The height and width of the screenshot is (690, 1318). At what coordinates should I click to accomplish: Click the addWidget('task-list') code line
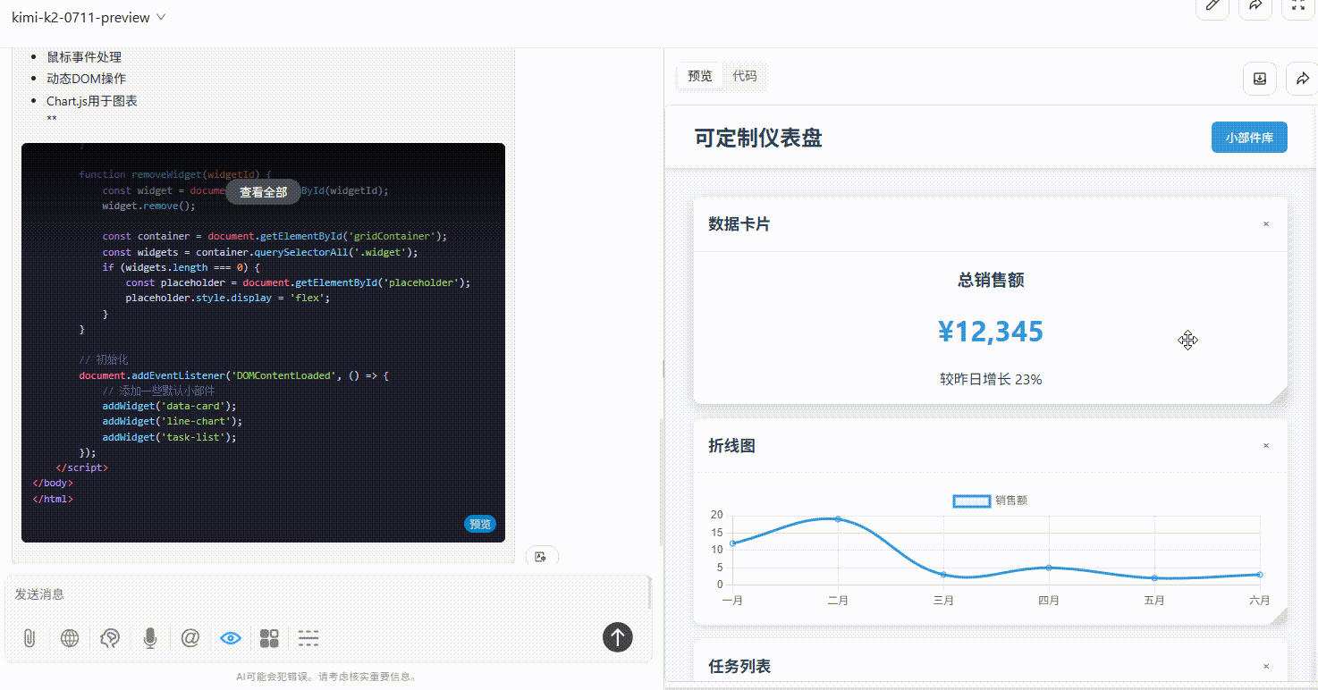169,437
